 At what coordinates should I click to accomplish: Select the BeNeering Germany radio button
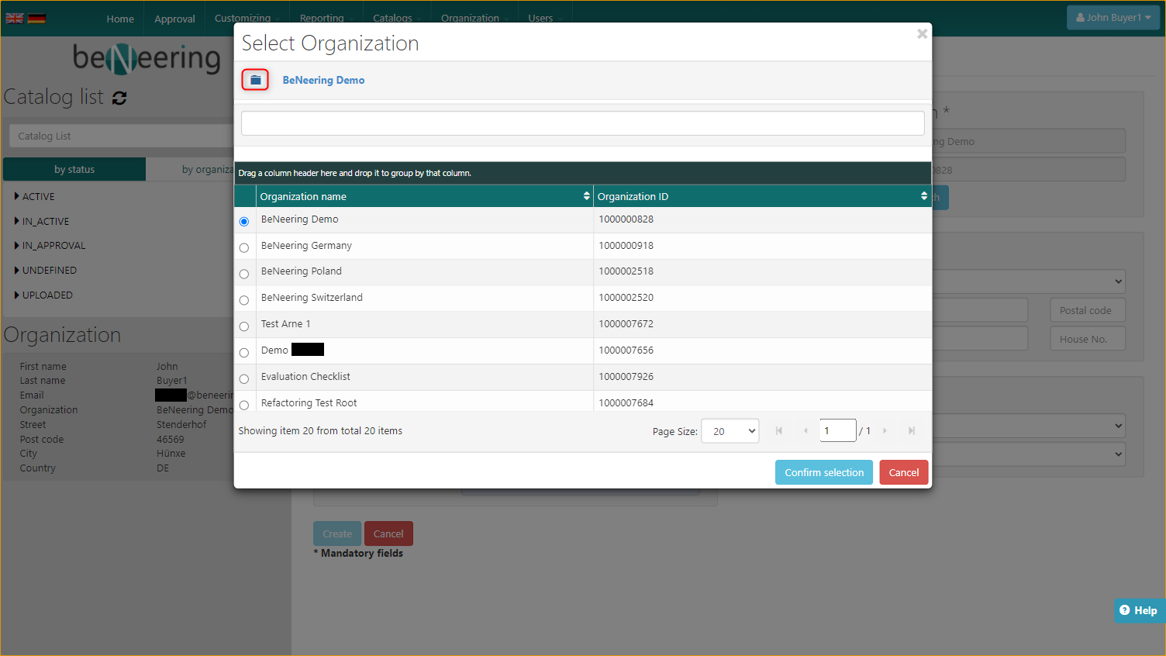pyautogui.click(x=244, y=248)
